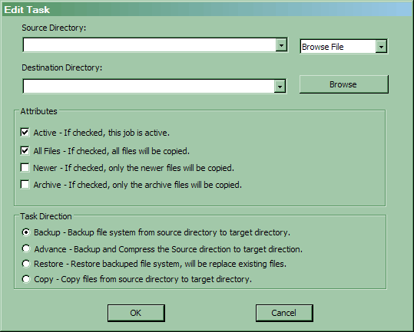Select the Backup task direction radio
This screenshot has width=414, height=332.
[x=26, y=232]
